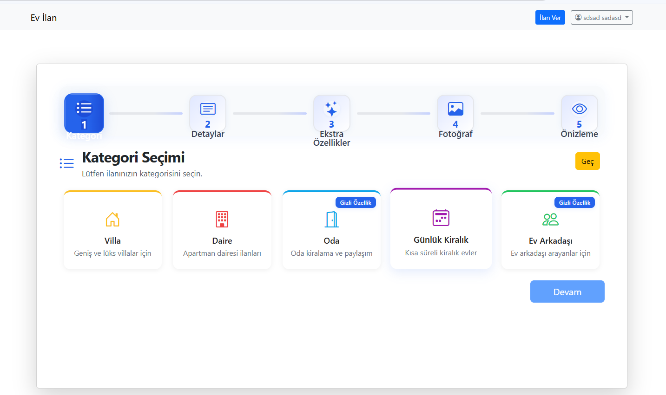Open step 5 Önizleme eye icon
The width and height of the screenshot is (666, 395).
coord(580,109)
